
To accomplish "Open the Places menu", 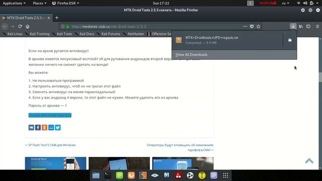I will pyautogui.click(x=39, y=3).
